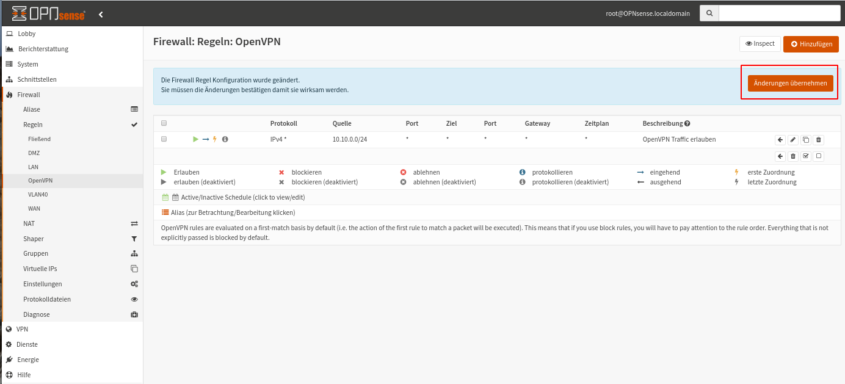The width and height of the screenshot is (845, 384).
Task: Click the green allow-rule play icon
Action: [196, 139]
